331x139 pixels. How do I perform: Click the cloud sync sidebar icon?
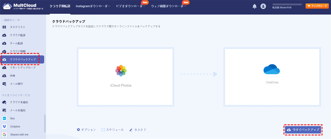(x=4, y=52)
